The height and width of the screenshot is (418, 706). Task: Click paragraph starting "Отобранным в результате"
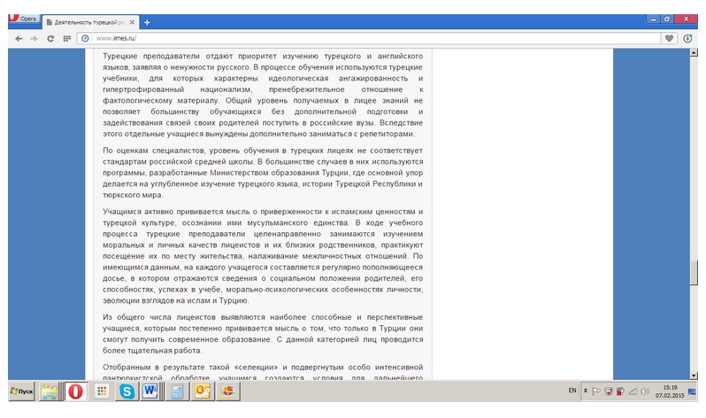pos(263,372)
